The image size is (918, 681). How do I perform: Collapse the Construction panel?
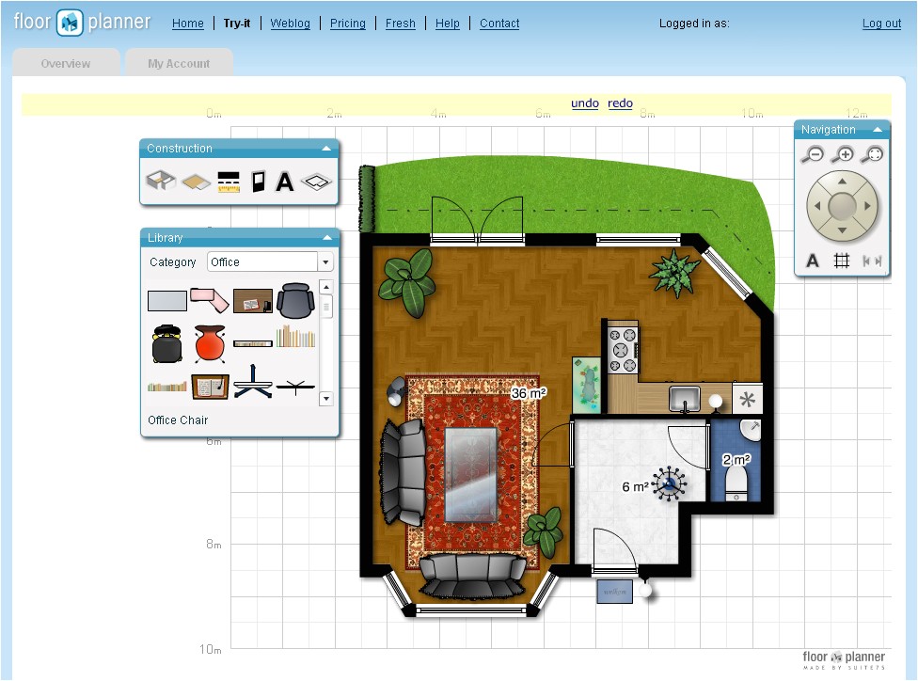[x=326, y=149]
